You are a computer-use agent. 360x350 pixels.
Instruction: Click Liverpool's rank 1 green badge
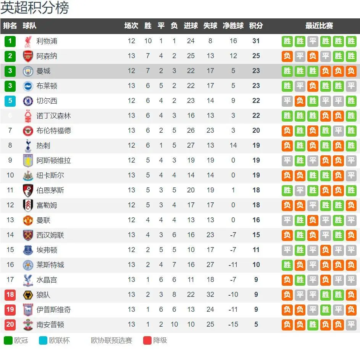coord(10,41)
